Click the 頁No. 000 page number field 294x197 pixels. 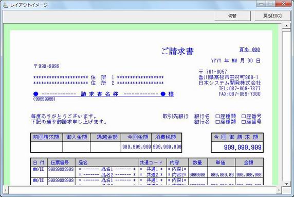[250, 50]
